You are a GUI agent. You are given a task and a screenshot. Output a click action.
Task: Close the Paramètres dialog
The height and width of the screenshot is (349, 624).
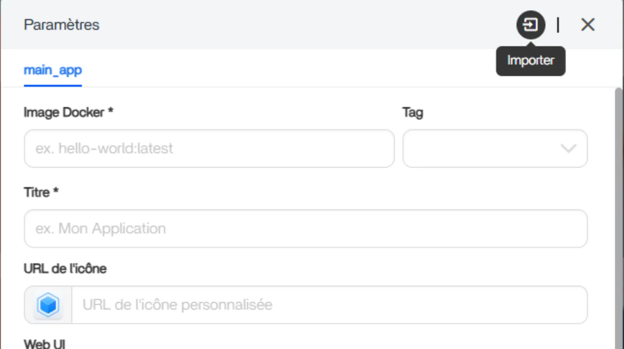coord(588,25)
